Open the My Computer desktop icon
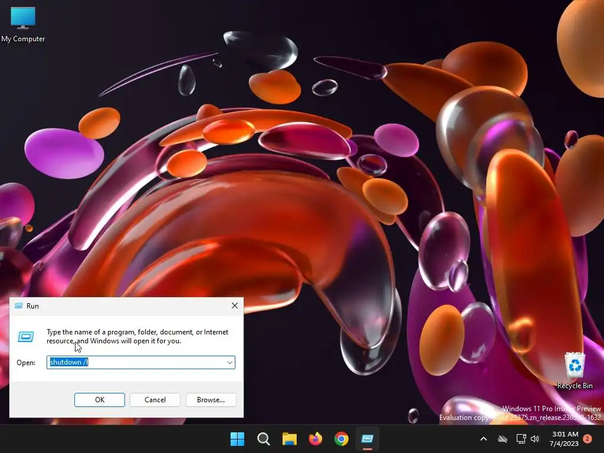This screenshot has width=604, height=453. pos(23,24)
